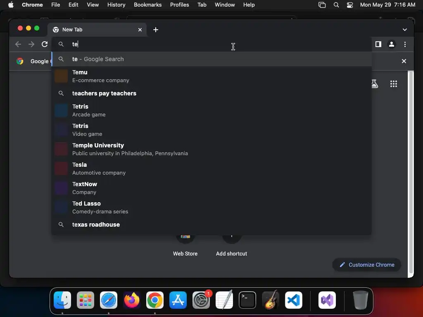Click the page vertical scrollbar
This screenshot has height=317, width=423.
click(411, 173)
